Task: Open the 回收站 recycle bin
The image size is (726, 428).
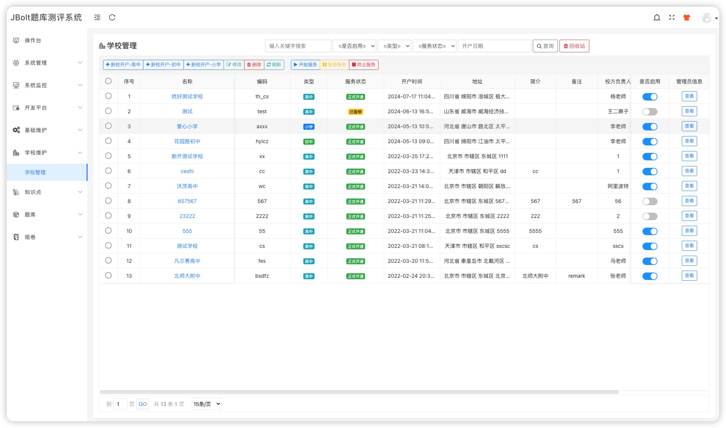Action: pyautogui.click(x=574, y=46)
